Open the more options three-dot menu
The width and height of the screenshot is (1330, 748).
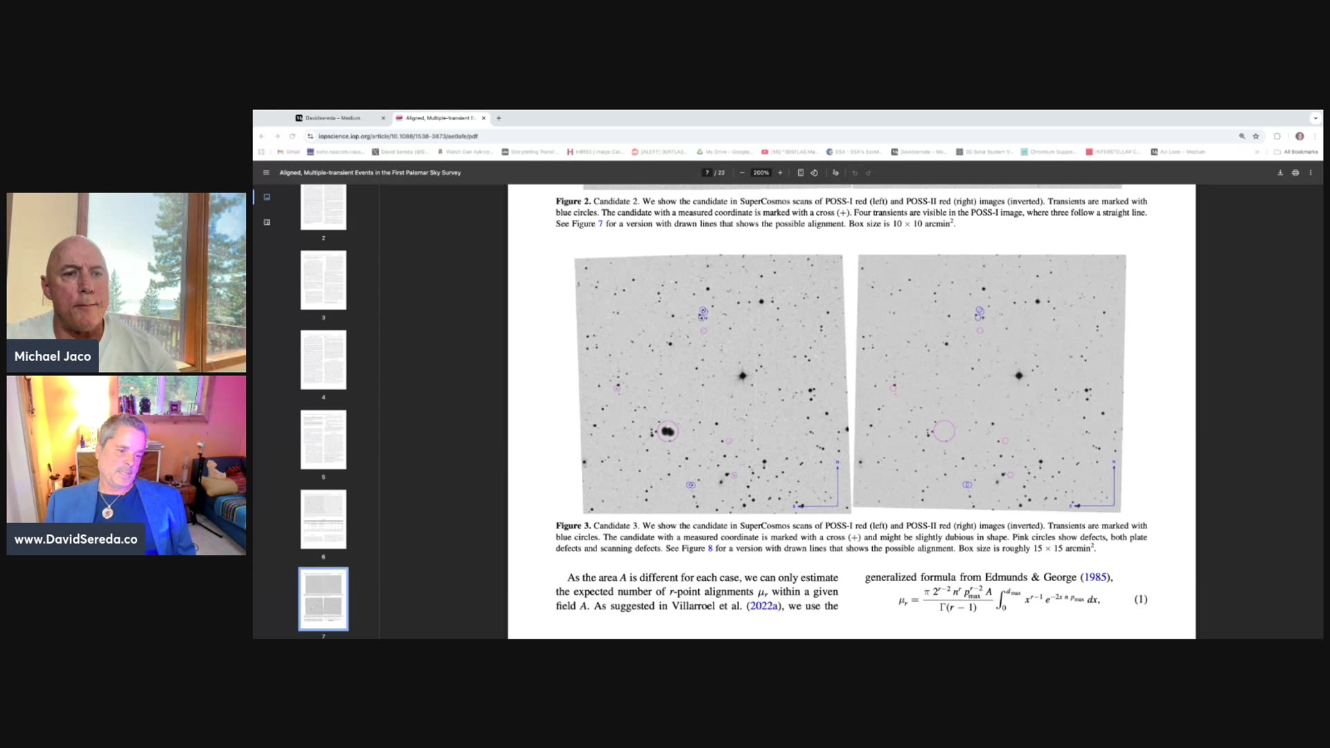coord(1310,173)
